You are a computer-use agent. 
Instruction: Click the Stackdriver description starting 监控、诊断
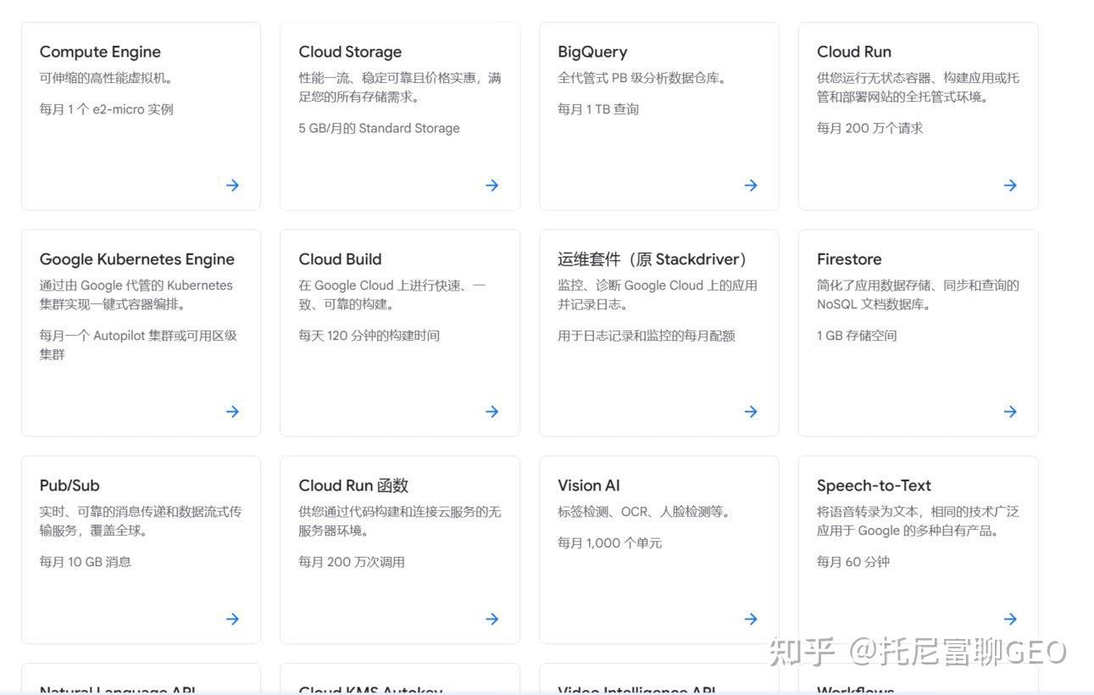[658, 295]
